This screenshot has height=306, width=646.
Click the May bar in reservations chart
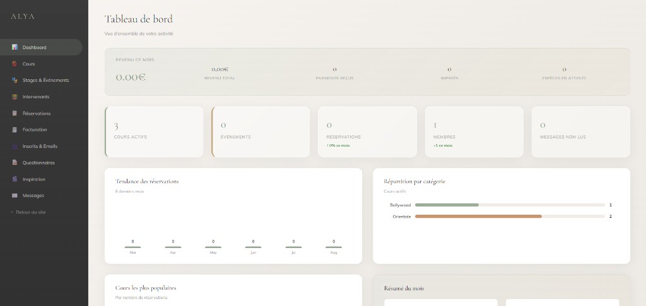[x=213, y=247]
